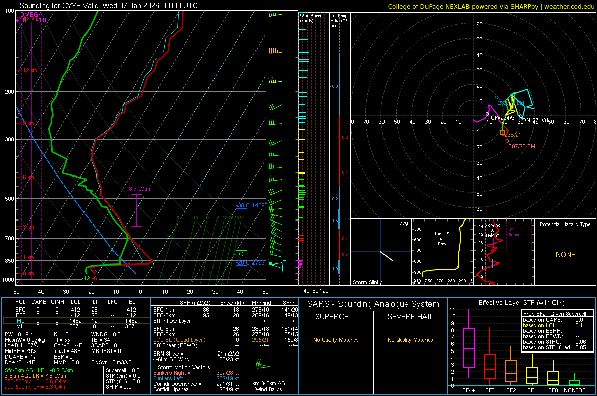Select the LCL-EL (Cloud Layer) row
The height and width of the screenshot is (396, 597).
click(x=226, y=340)
